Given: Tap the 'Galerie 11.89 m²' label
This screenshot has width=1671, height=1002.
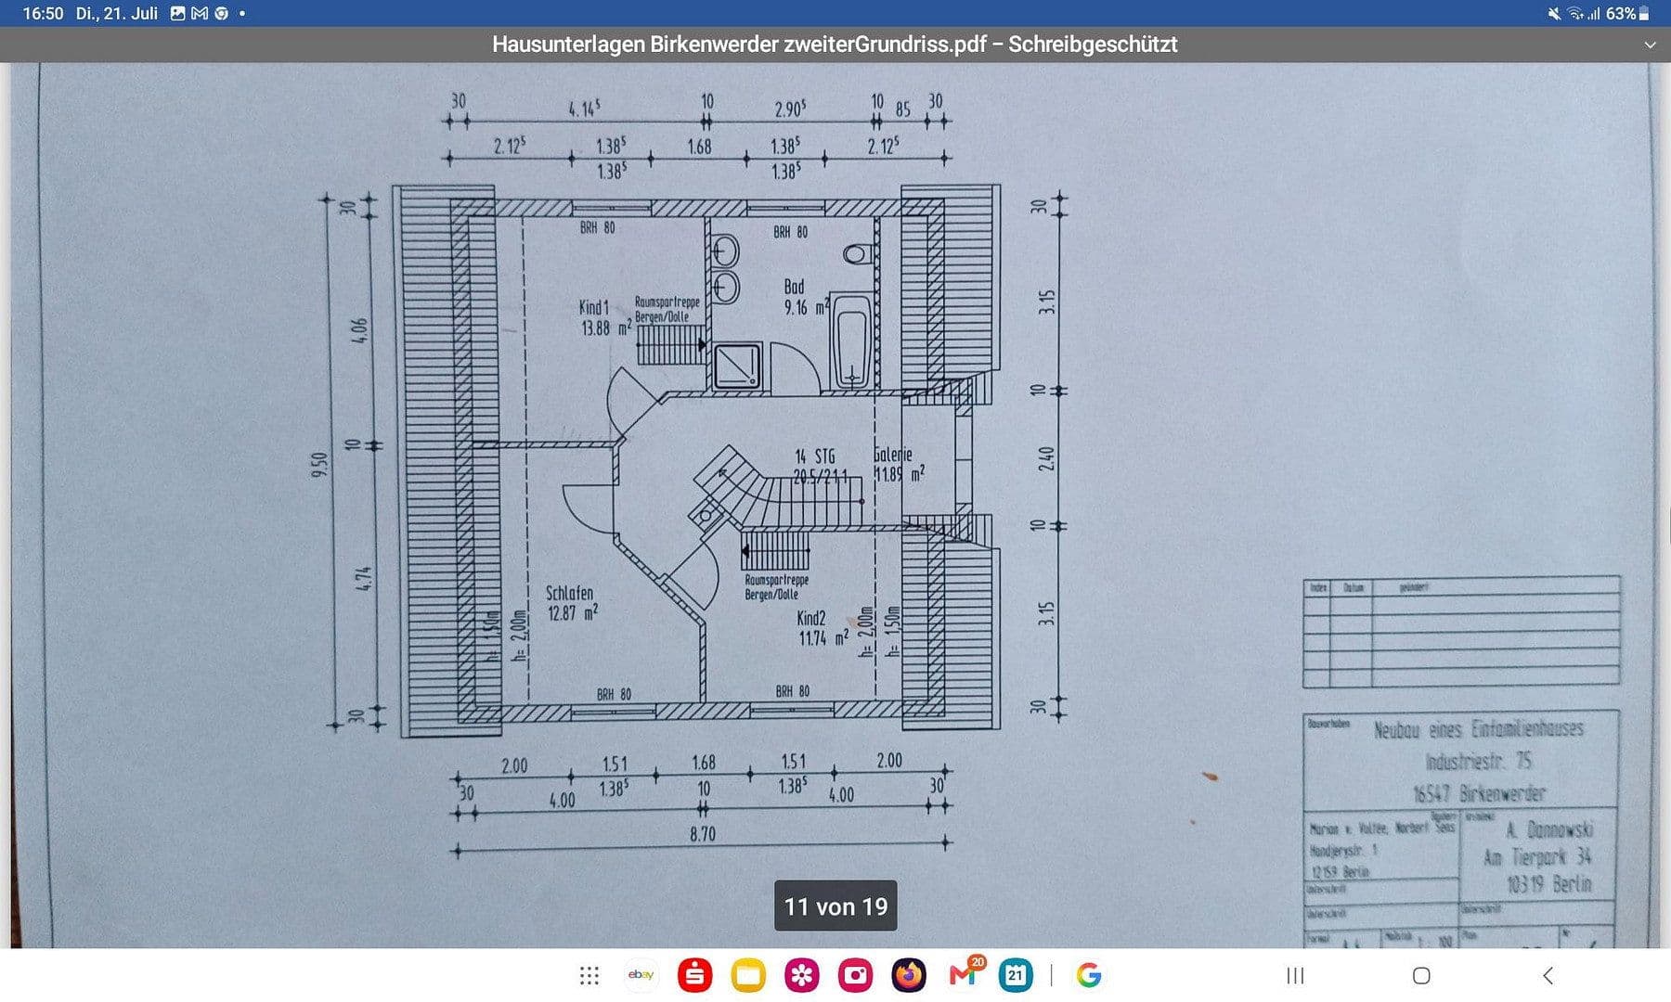Looking at the screenshot, I should (x=899, y=464).
